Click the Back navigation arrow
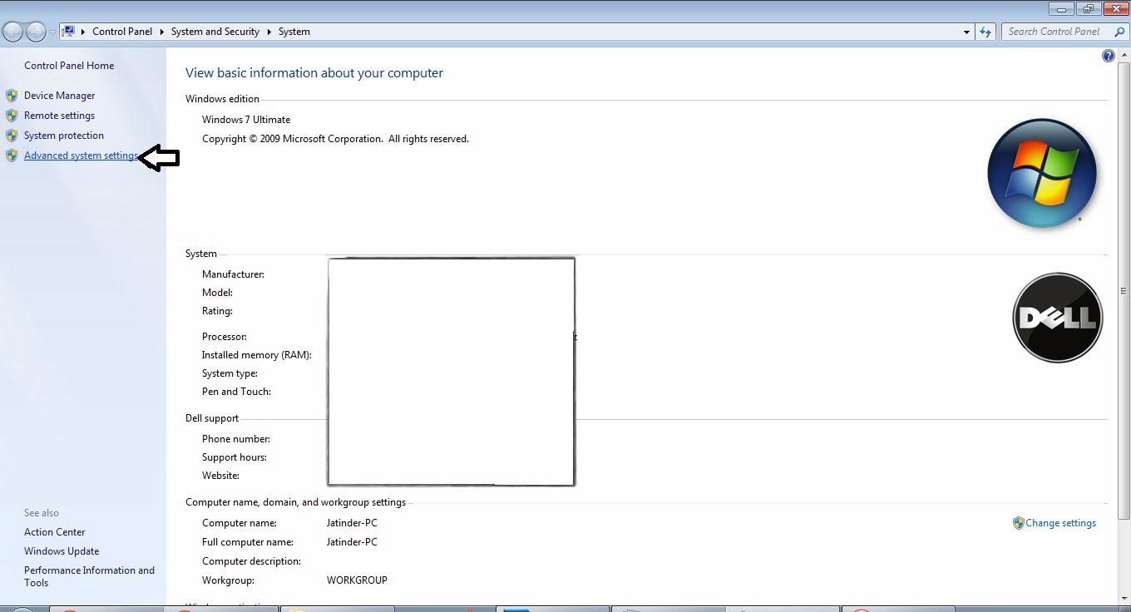Viewport: 1131px width, 612px height. (12, 31)
